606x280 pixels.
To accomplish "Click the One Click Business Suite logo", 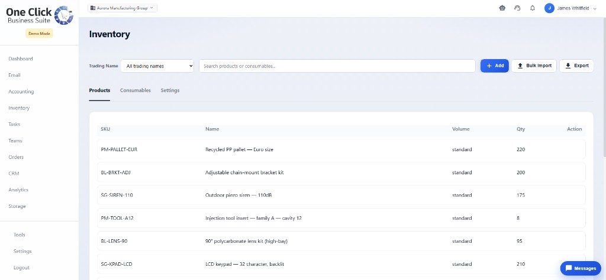I will pos(40,15).
